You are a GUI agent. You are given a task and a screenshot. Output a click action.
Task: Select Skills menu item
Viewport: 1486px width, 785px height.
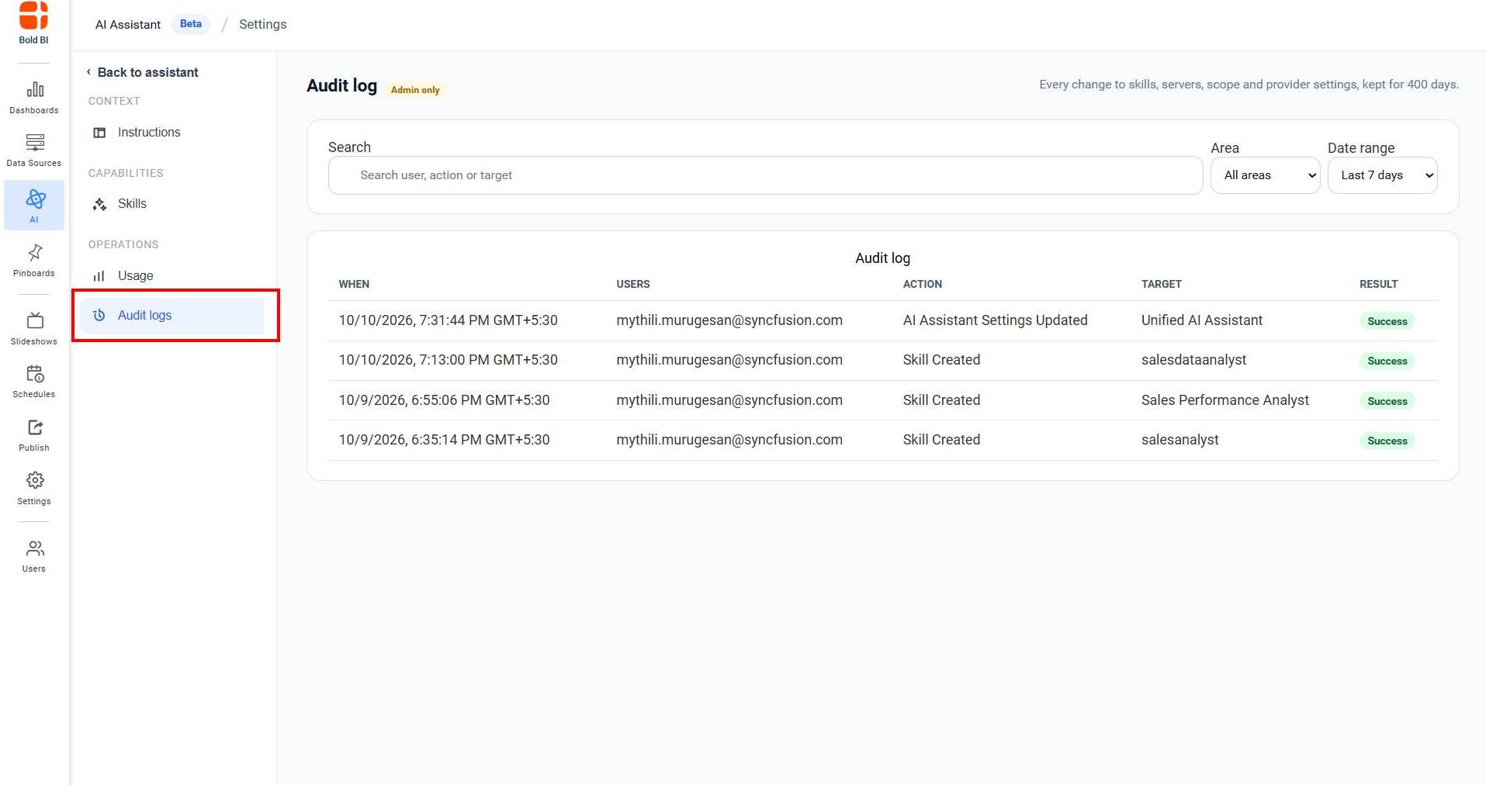(172, 204)
